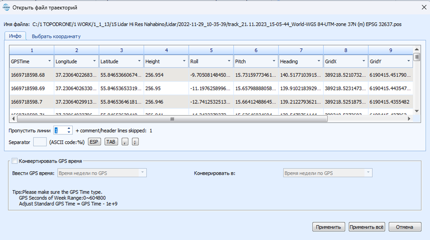
Task: Open the GridY column dropdown
Action: click(408, 61)
